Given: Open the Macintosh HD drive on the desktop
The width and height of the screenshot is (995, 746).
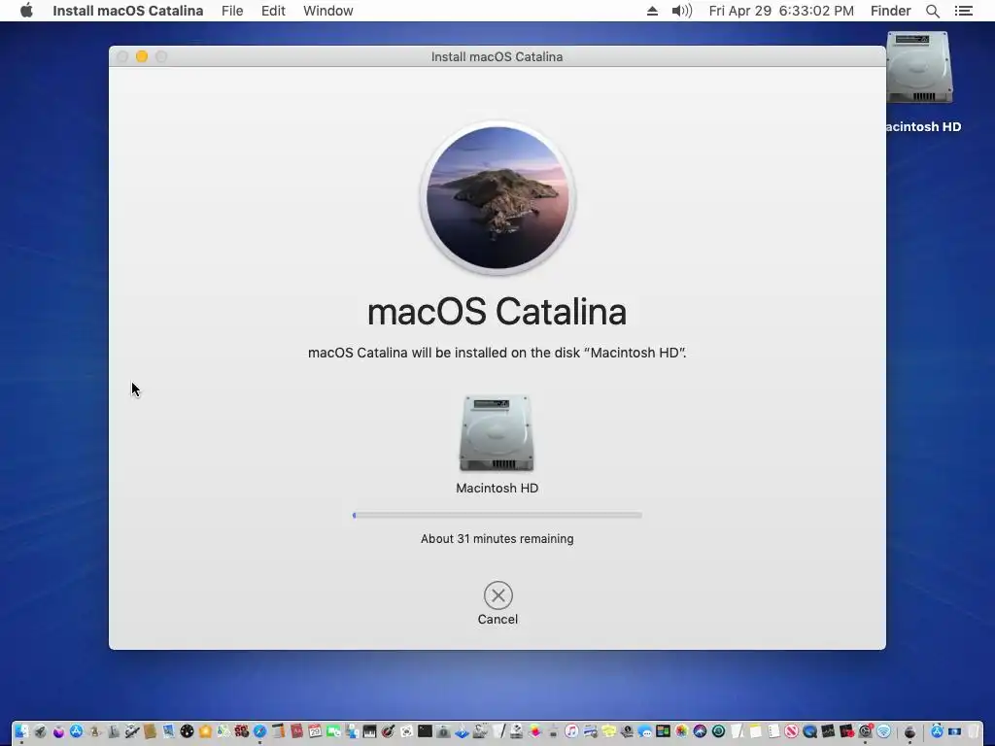Looking at the screenshot, I should (919, 68).
